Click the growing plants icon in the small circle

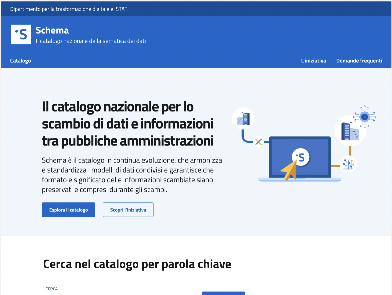(x=349, y=164)
